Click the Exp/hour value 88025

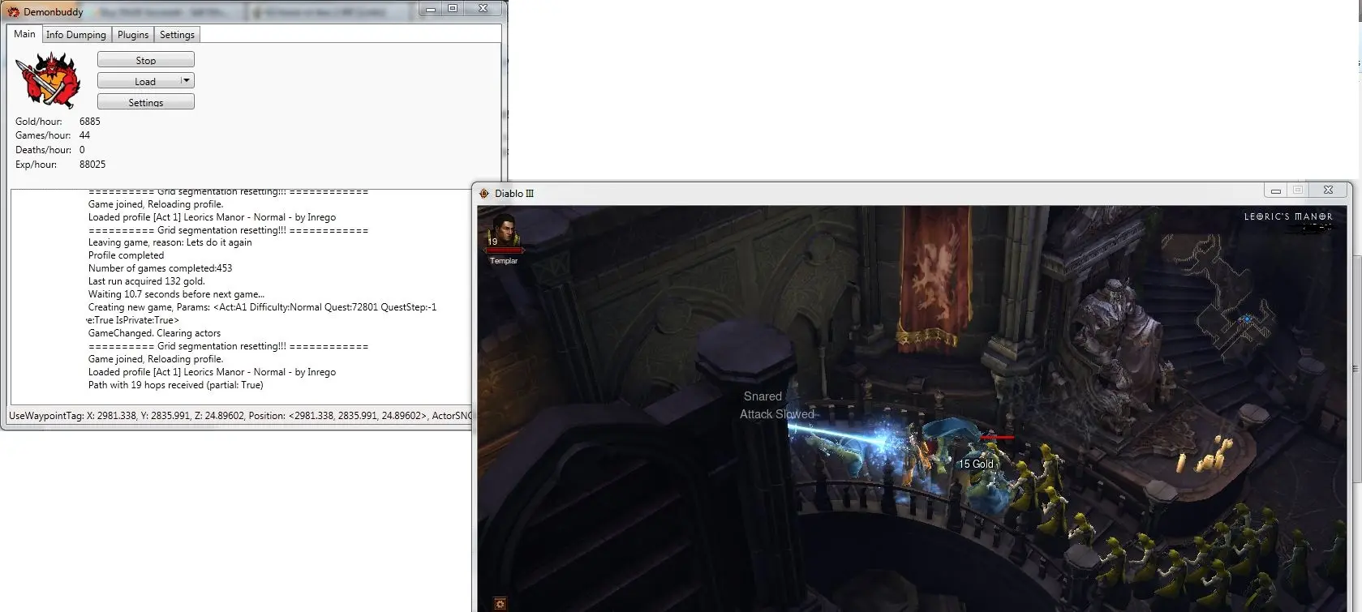point(92,165)
